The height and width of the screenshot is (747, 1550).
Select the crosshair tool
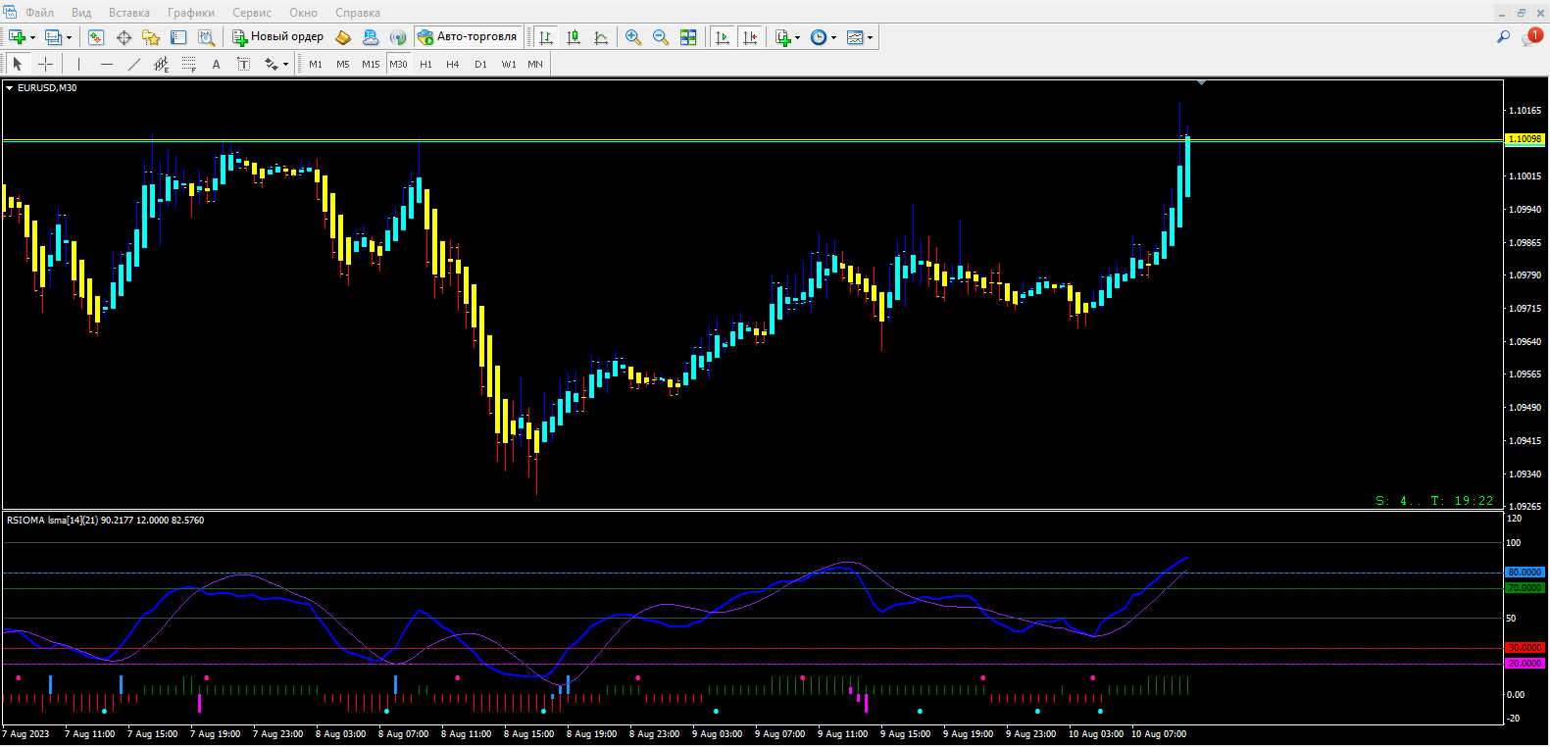[45, 64]
